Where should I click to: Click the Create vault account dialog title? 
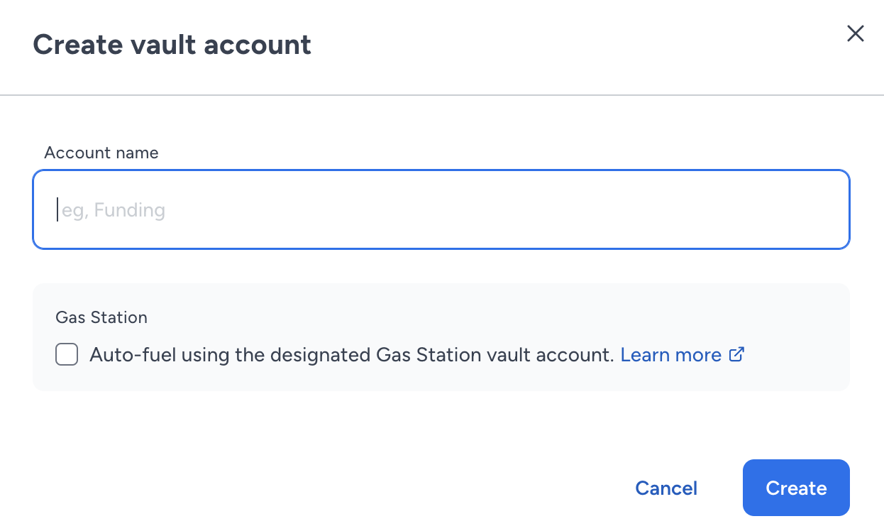coord(172,45)
